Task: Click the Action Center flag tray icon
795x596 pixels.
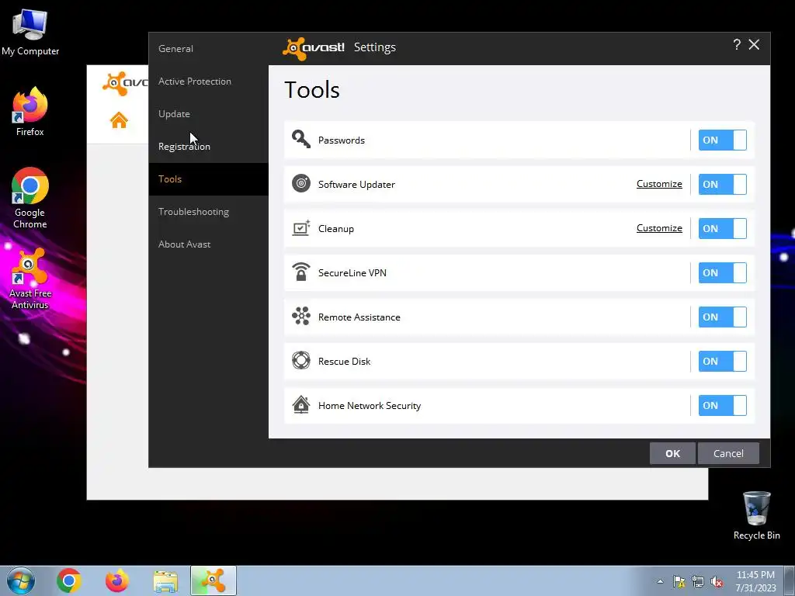Action: pyautogui.click(x=679, y=582)
